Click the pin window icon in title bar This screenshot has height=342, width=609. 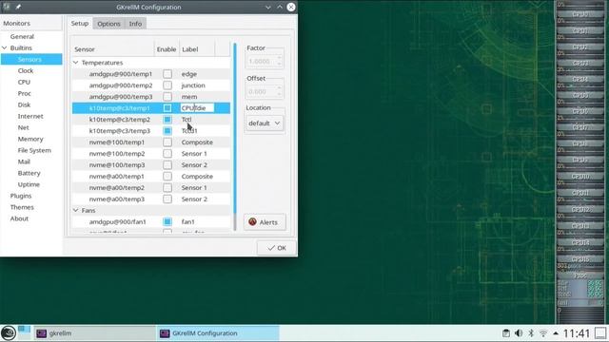pyautogui.click(x=18, y=7)
